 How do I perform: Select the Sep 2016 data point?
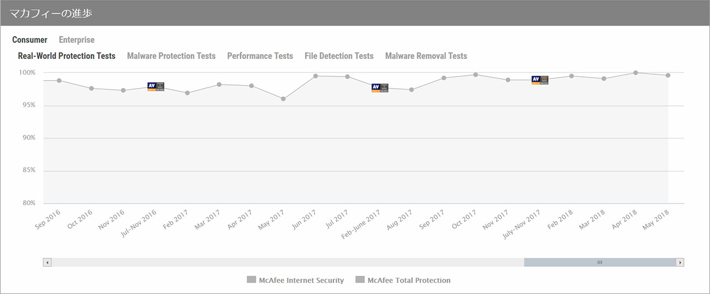(59, 80)
